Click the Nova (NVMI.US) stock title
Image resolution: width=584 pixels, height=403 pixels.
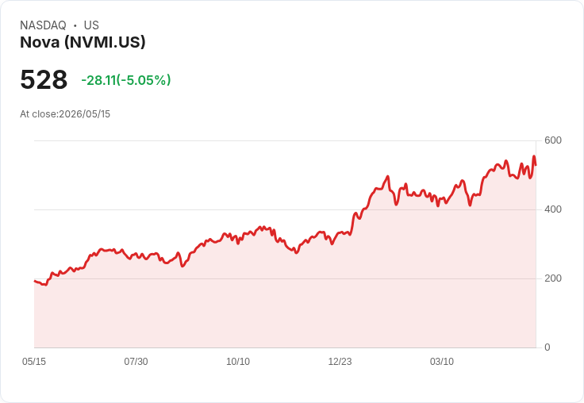(x=83, y=42)
